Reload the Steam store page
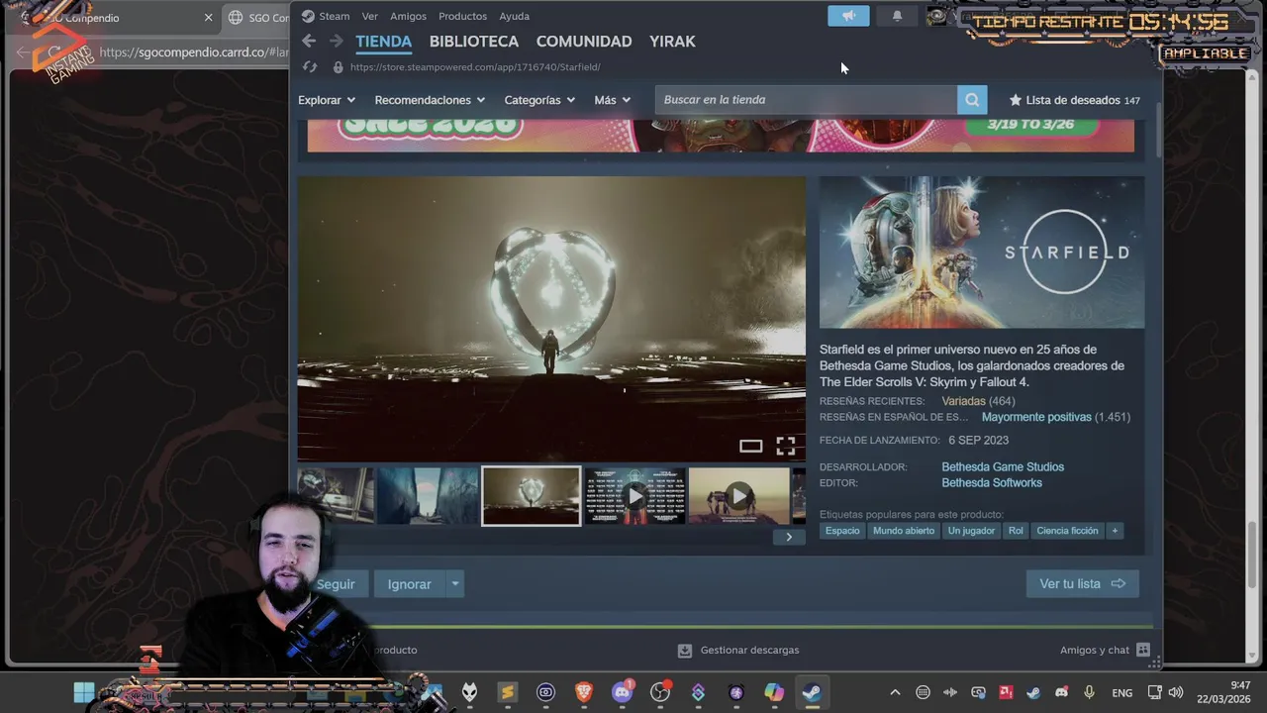This screenshot has width=1267, height=713. point(310,67)
